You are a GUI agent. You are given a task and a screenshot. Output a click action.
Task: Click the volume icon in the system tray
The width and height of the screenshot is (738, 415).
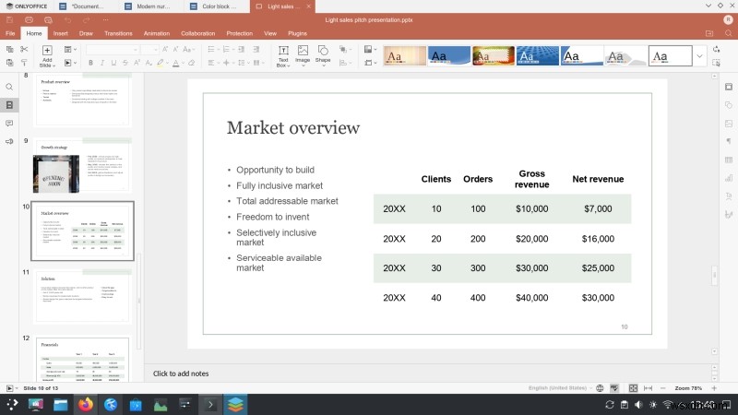(638, 405)
